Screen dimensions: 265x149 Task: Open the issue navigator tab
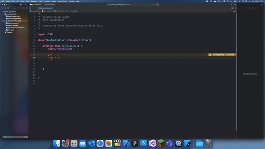(14, 8)
